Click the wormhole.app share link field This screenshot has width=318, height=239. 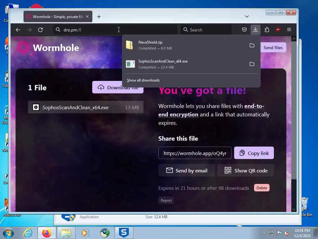coord(195,153)
